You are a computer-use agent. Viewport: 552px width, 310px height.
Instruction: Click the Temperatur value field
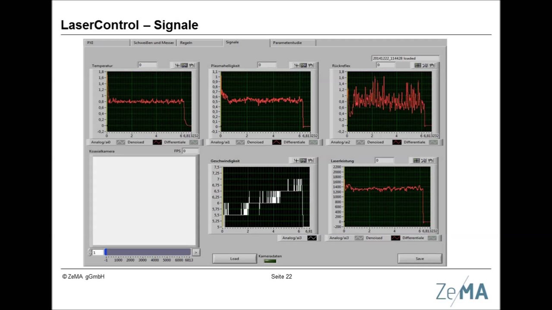point(147,65)
